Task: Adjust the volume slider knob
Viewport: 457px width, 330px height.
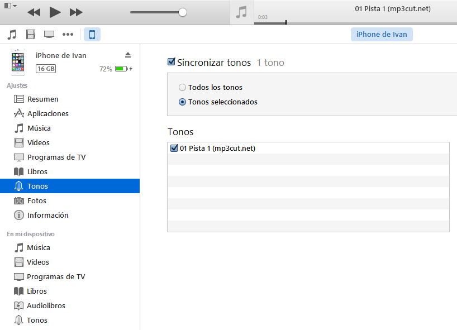Action: click(x=183, y=12)
